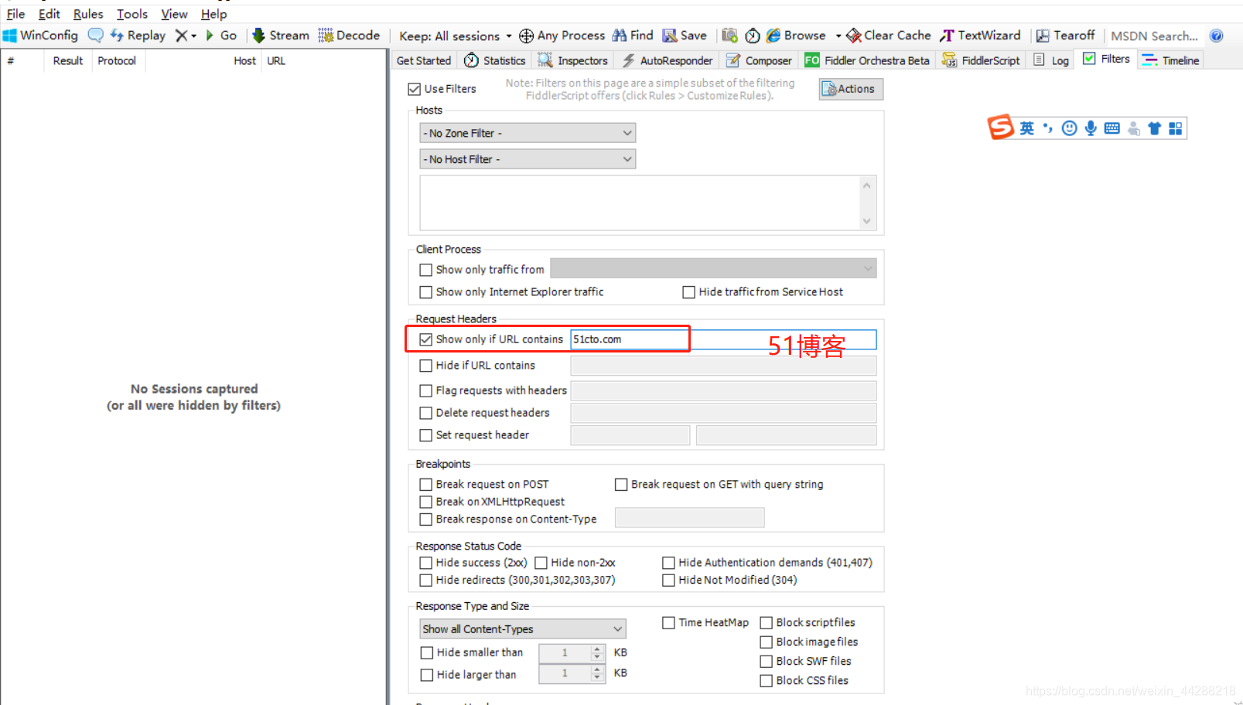Viewport: 1243px width, 705px height.
Task: Click the 51cto.com URL filter field
Action: [x=723, y=339]
